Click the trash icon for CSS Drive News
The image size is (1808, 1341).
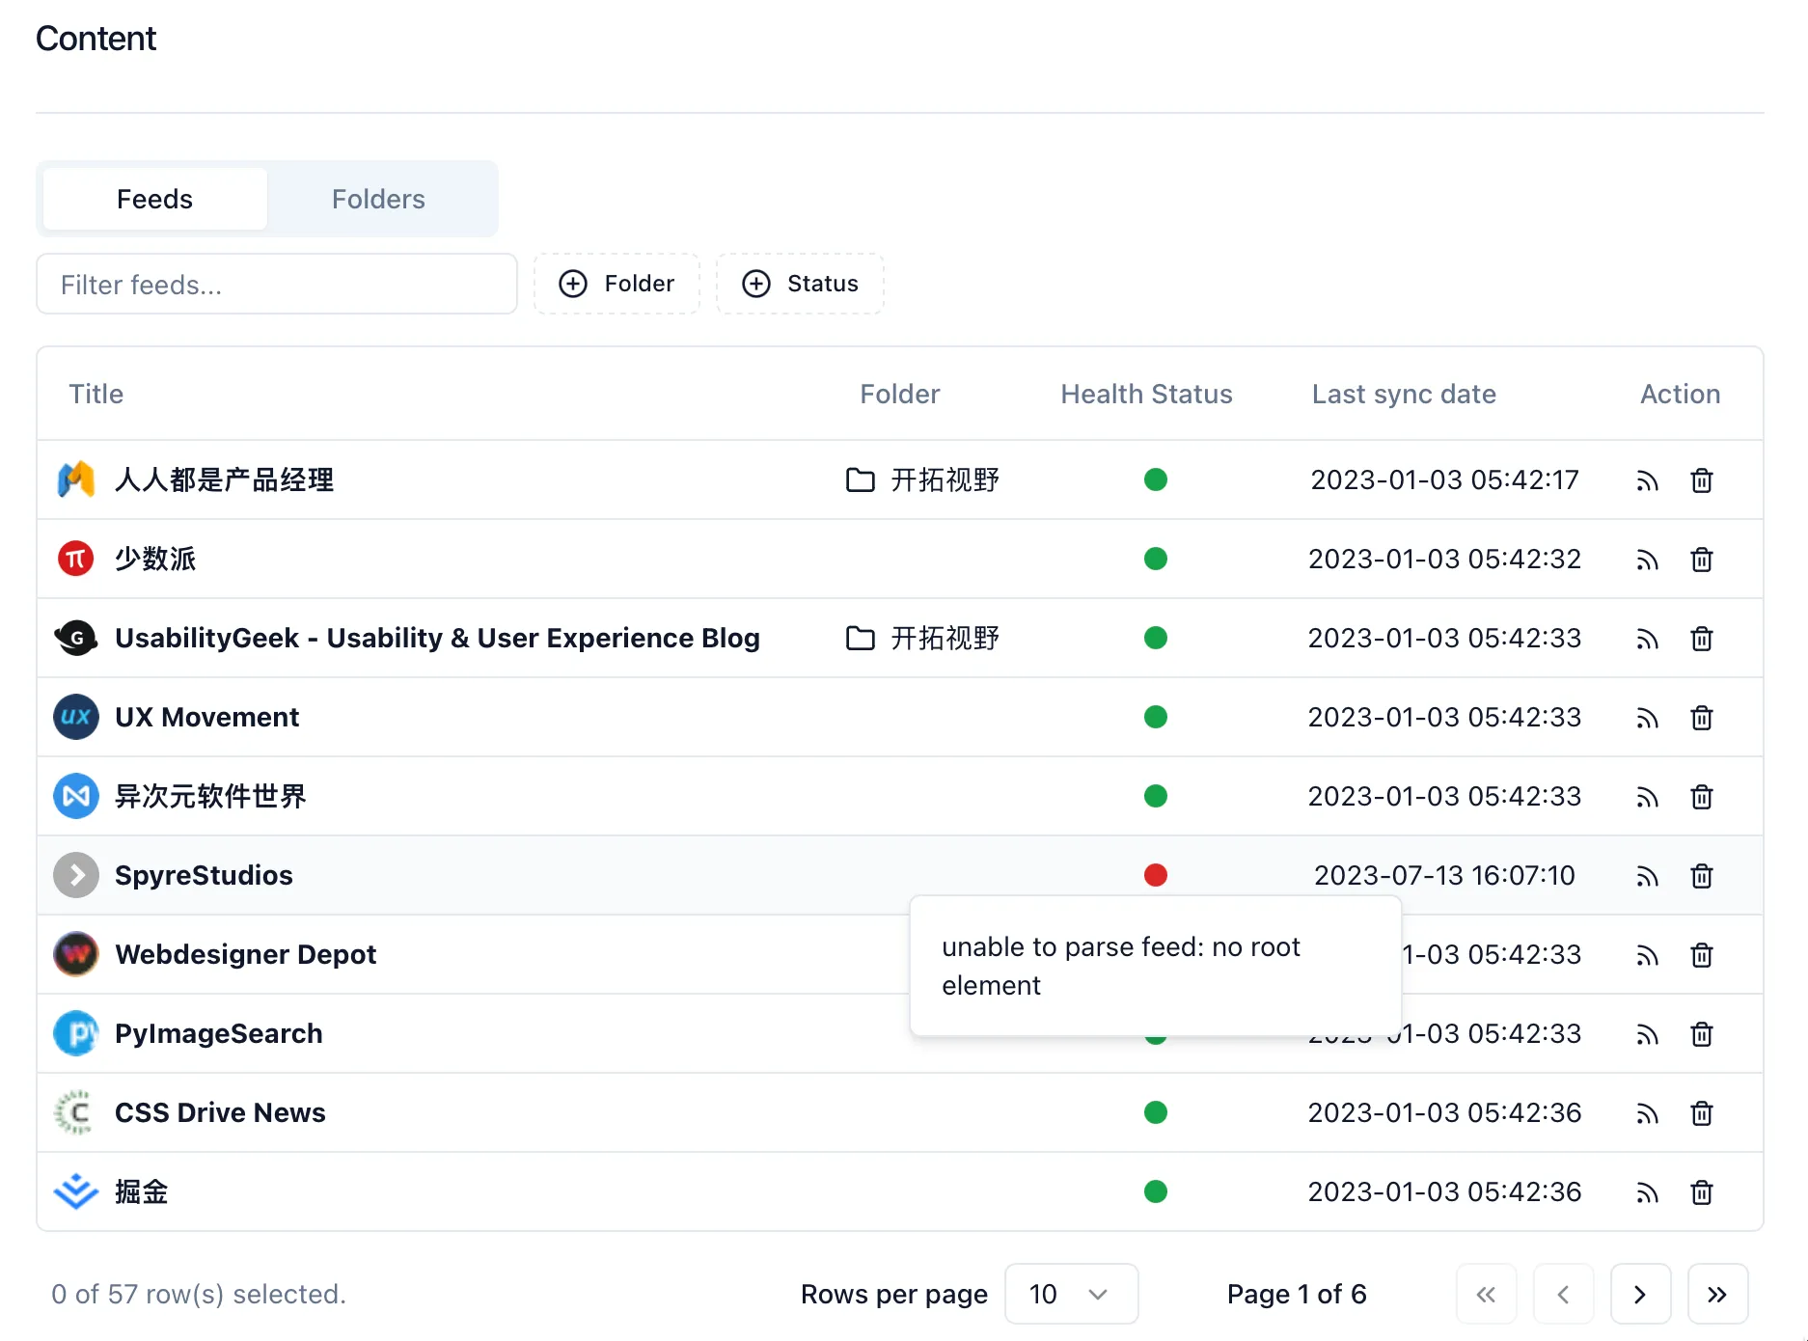tap(1702, 1113)
